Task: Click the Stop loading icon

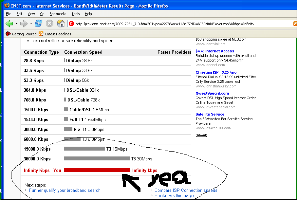Action: click(x=49, y=24)
